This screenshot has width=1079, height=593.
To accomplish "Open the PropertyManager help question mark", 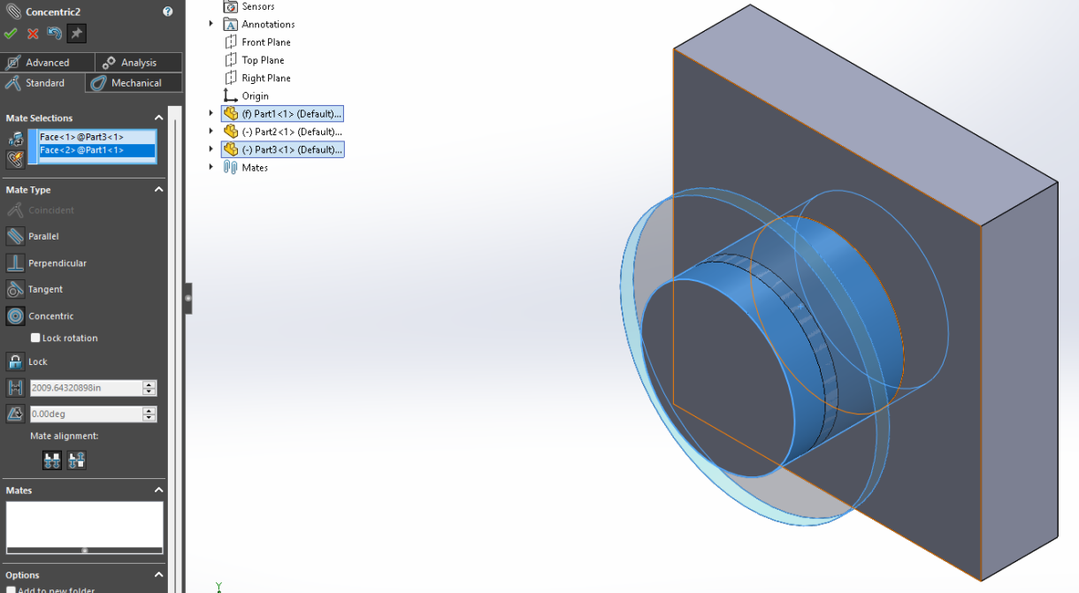I will 168,11.
